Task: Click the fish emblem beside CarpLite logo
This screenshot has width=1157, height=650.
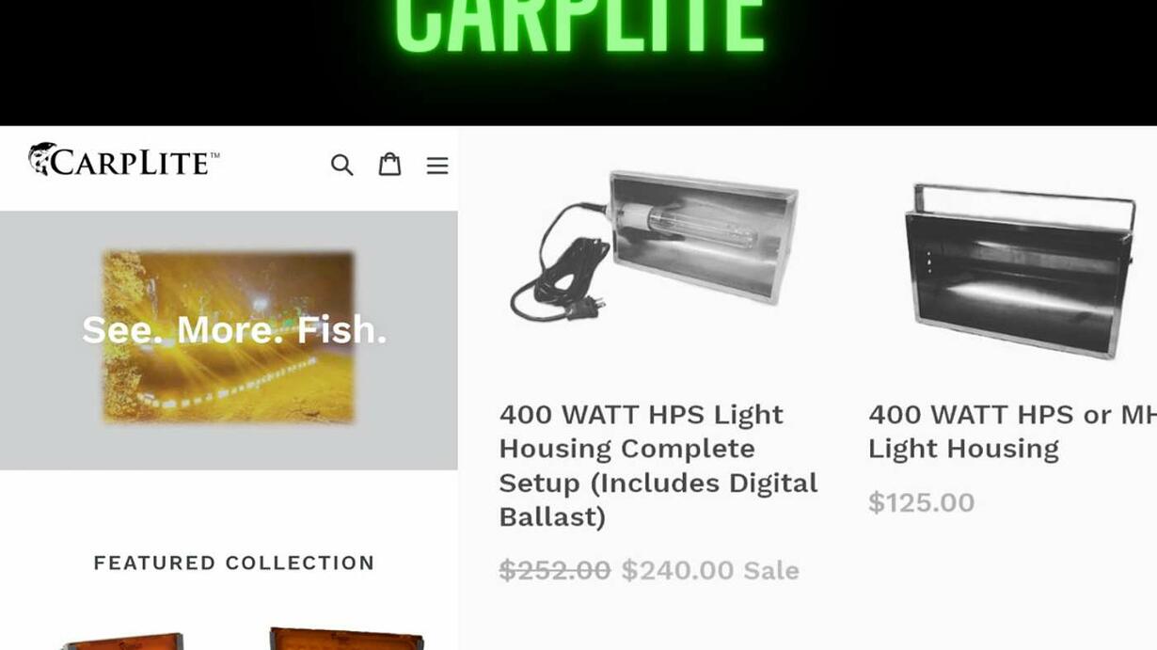Action: tap(41, 158)
